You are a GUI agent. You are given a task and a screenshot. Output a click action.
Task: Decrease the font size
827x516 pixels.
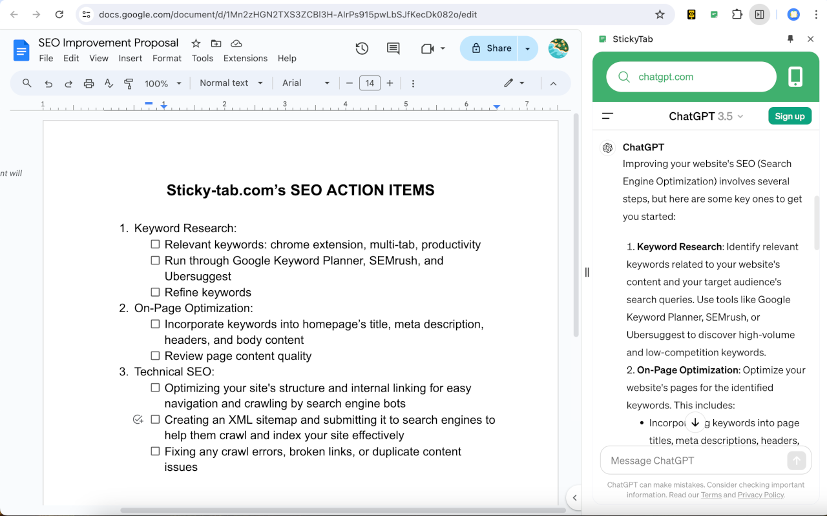[350, 83]
